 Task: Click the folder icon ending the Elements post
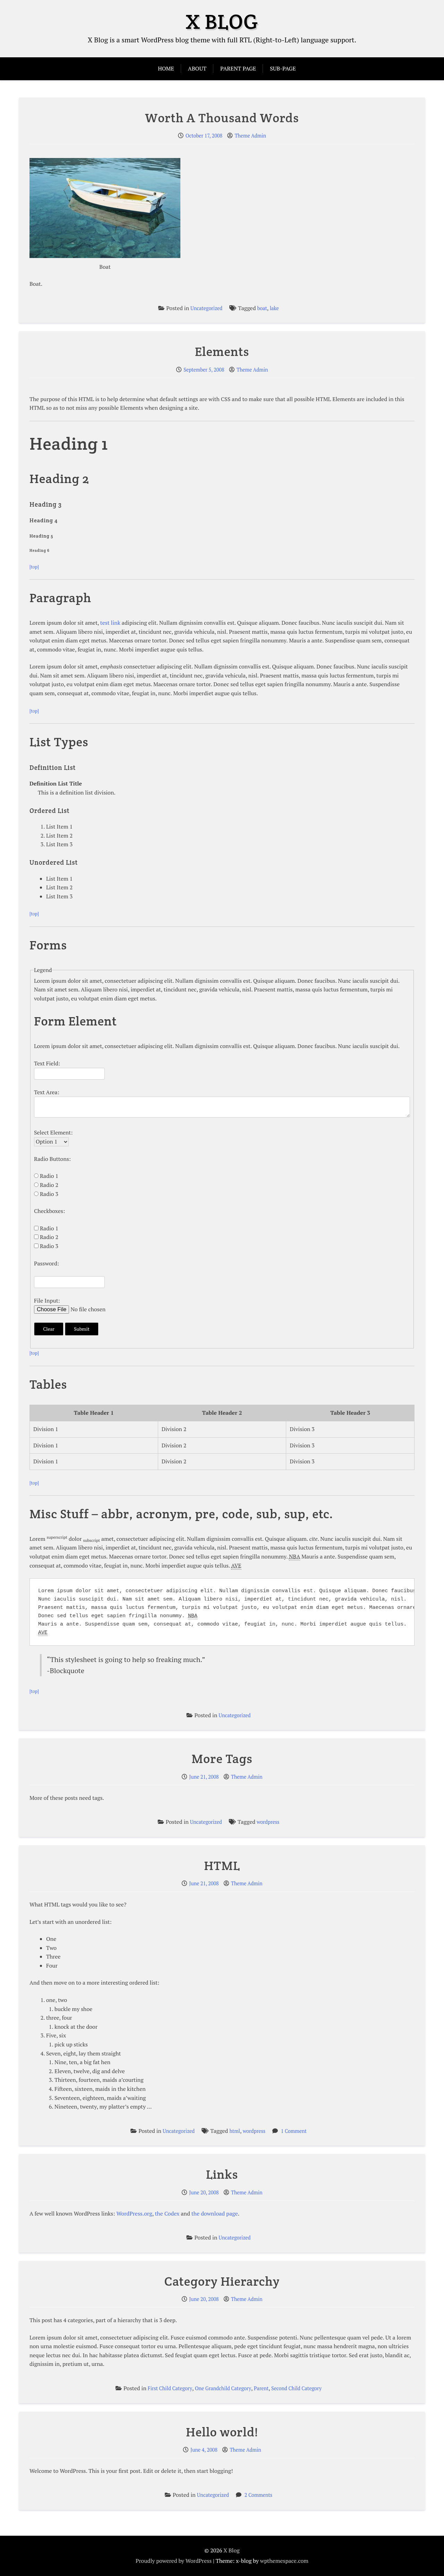tap(190, 1715)
